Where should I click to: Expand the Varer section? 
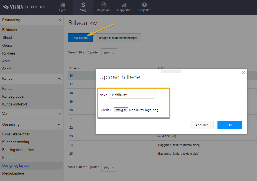[x=59, y=114]
